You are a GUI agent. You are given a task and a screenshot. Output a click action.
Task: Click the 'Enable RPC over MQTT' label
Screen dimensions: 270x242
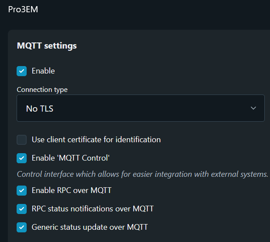pos(72,191)
